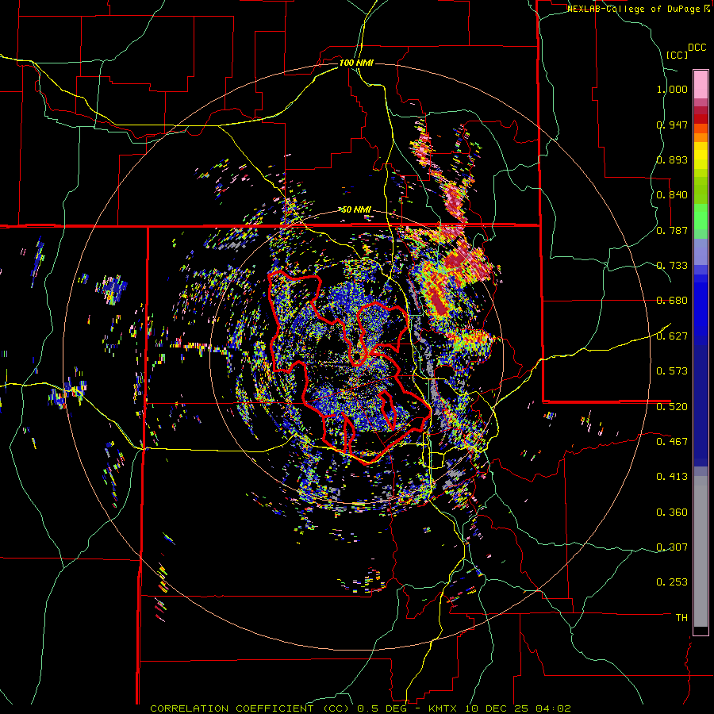The height and width of the screenshot is (714, 714).
Task: Click the CORRELATION COEFFICIENT caption text
Action: click(x=232, y=708)
